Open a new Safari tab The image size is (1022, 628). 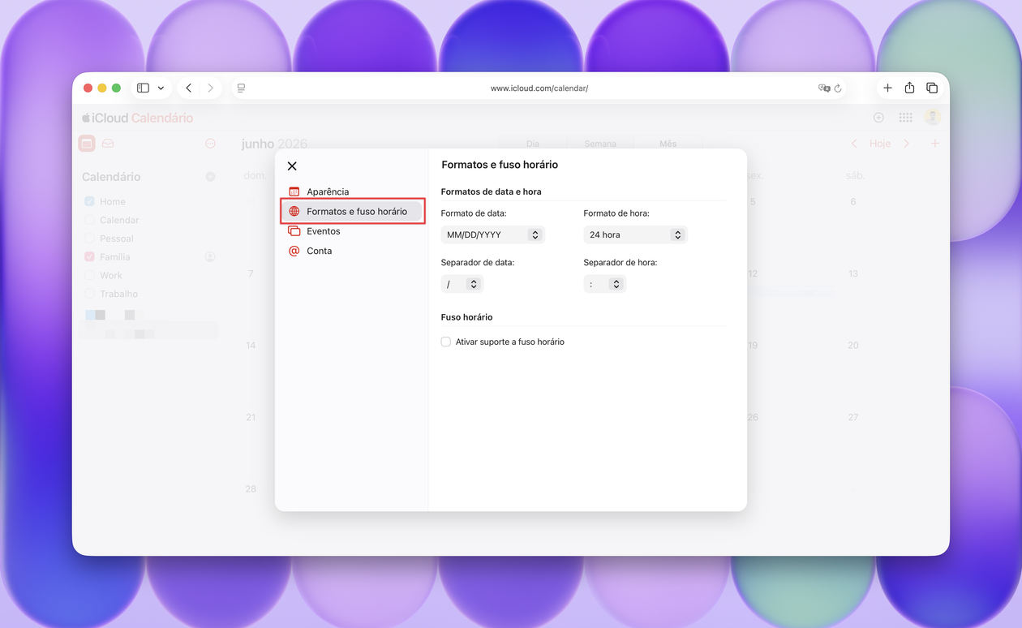tap(887, 88)
